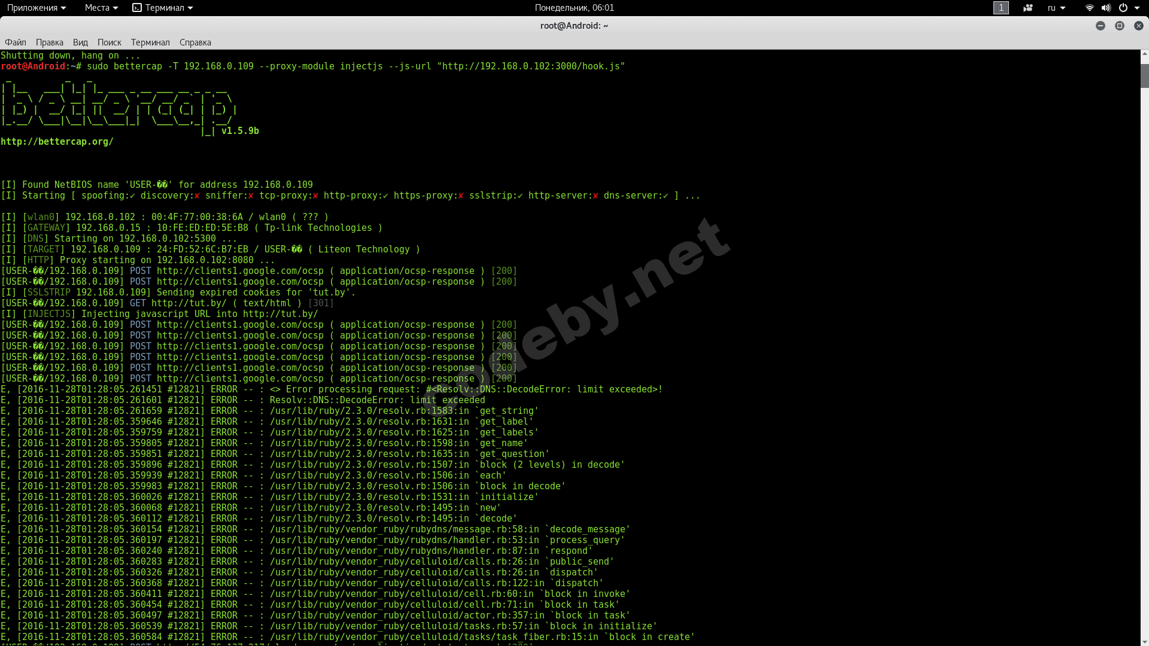Open the Правка menu
The image size is (1149, 646).
(x=49, y=42)
